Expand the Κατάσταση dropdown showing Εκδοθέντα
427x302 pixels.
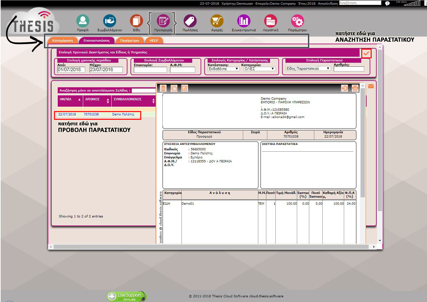pyautogui.click(x=223, y=69)
